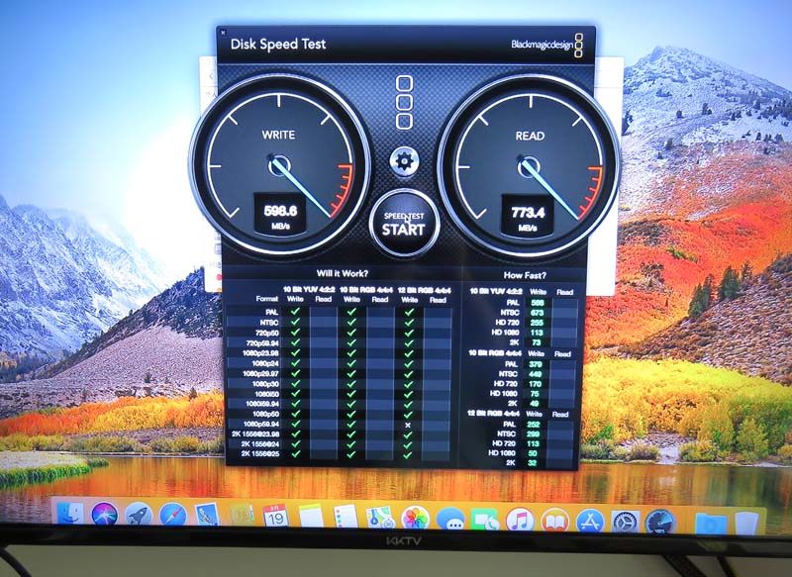This screenshot has width=792, height=577.
Task: Open Launchpad rocket icon in dock
Action: point(139,517)
